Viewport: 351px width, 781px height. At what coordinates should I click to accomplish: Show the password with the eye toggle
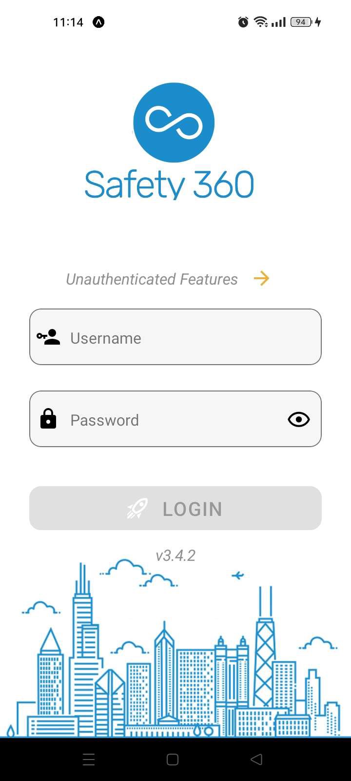tap(298, 419)
